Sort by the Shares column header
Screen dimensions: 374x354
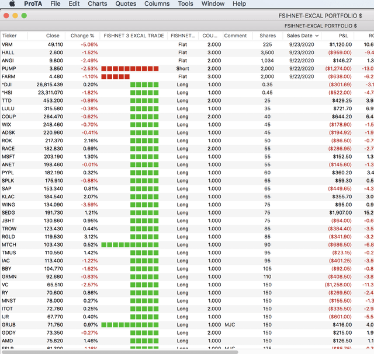268,36
